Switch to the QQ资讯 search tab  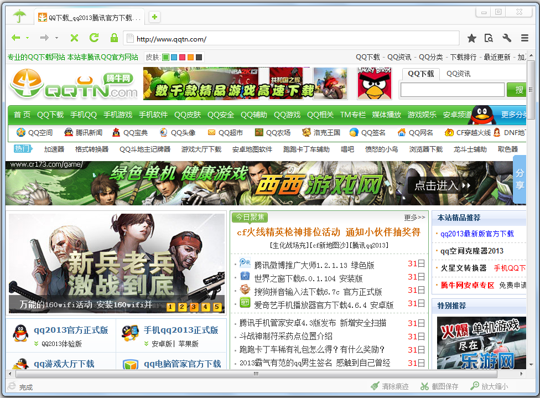click(458, 74)
